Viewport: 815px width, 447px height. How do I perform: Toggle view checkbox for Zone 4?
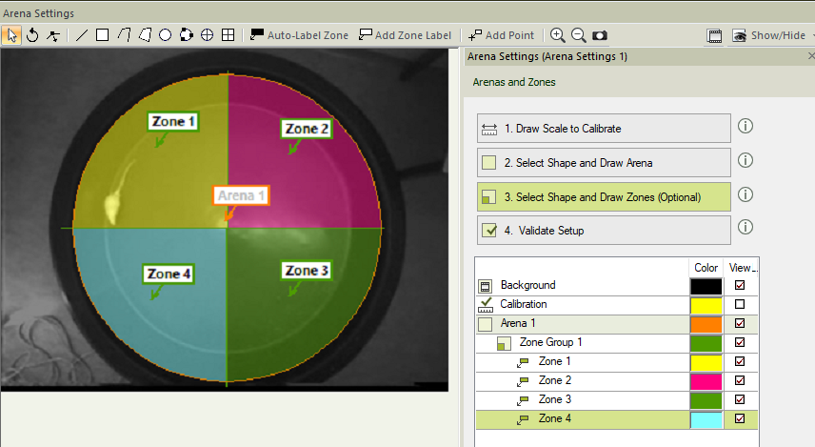[x=740, y=418]
